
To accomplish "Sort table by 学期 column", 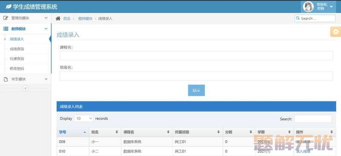I will coord(274,132).
